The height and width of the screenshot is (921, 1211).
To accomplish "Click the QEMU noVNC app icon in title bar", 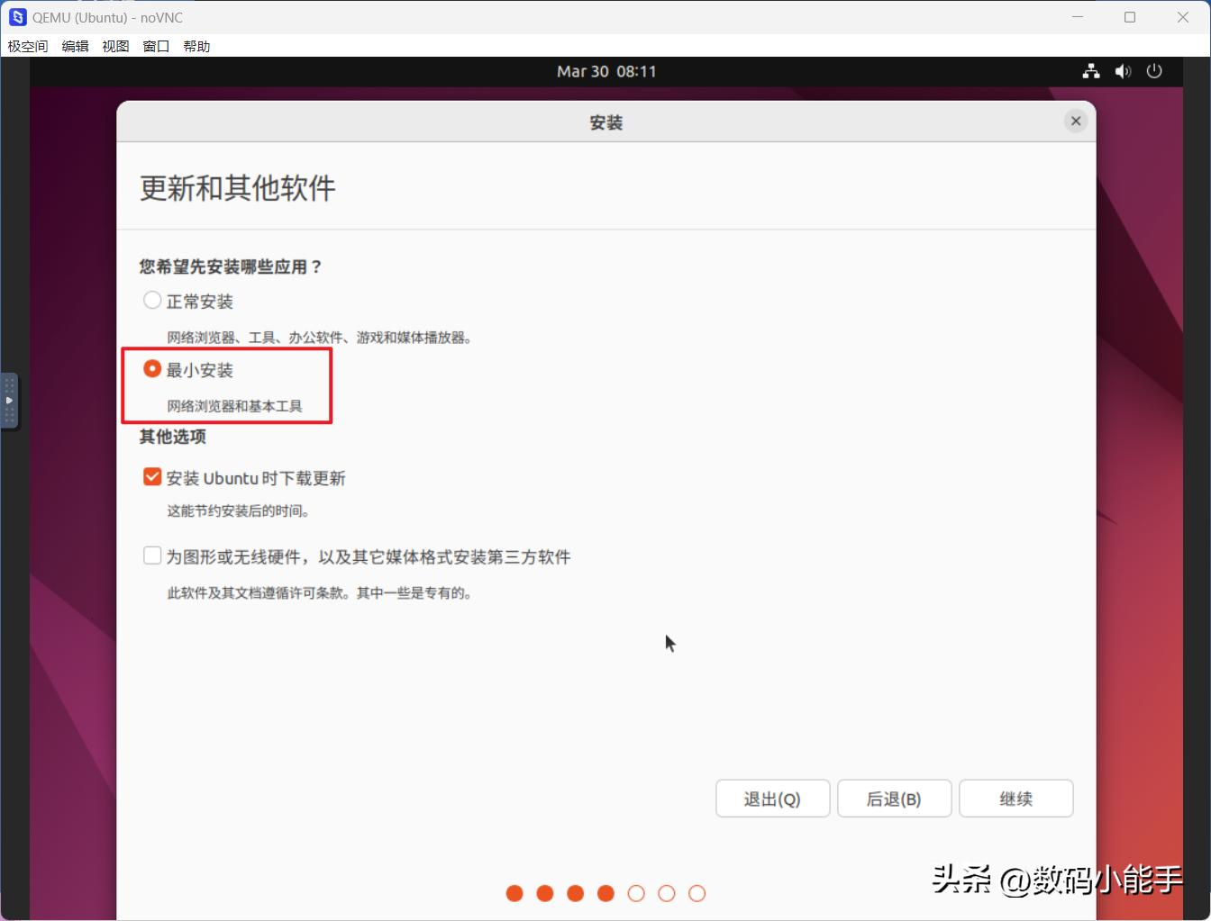I will (18, 17).
